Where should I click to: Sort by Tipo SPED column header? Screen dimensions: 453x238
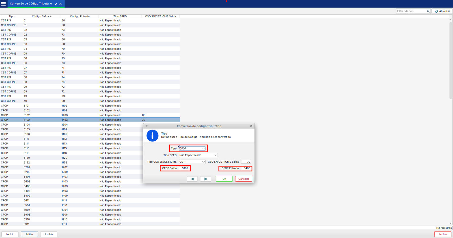(120, 16)
